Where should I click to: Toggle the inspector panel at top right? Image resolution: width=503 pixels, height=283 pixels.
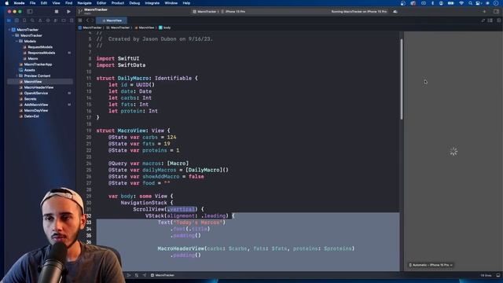496,12
